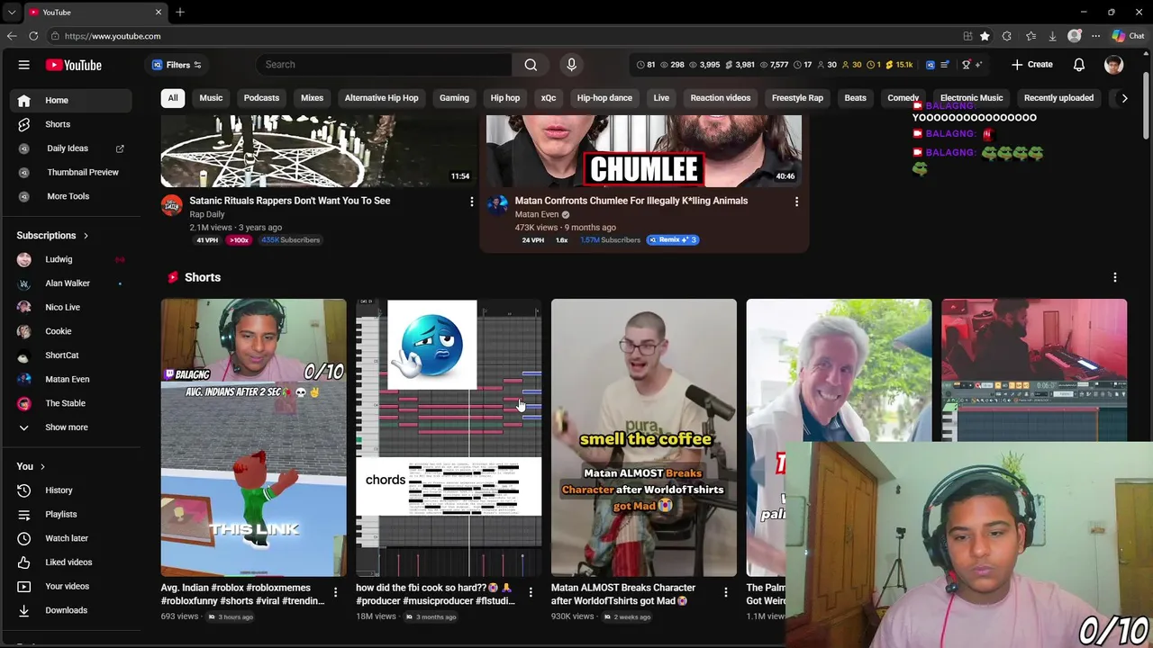Image resolution: width=1153 pixels, height=648 pixels.
Task: Click the Rap Daily channel avatar
Action: tap(171, 205)
